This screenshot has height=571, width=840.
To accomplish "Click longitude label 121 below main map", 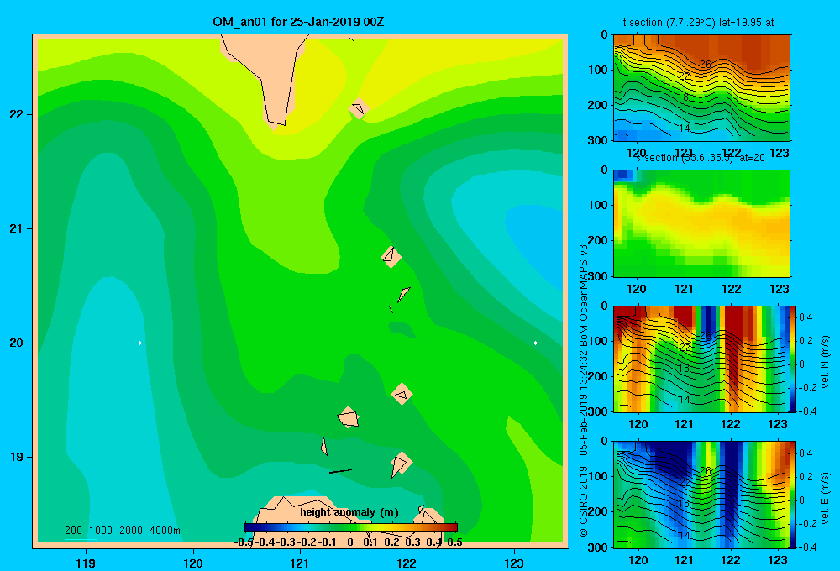I will point(300,563).
